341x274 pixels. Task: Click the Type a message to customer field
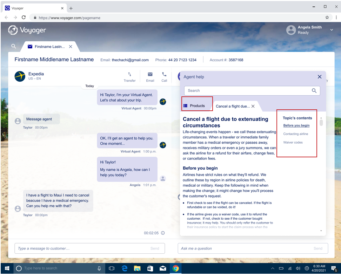pyautogui.click(x=82, y=248)
